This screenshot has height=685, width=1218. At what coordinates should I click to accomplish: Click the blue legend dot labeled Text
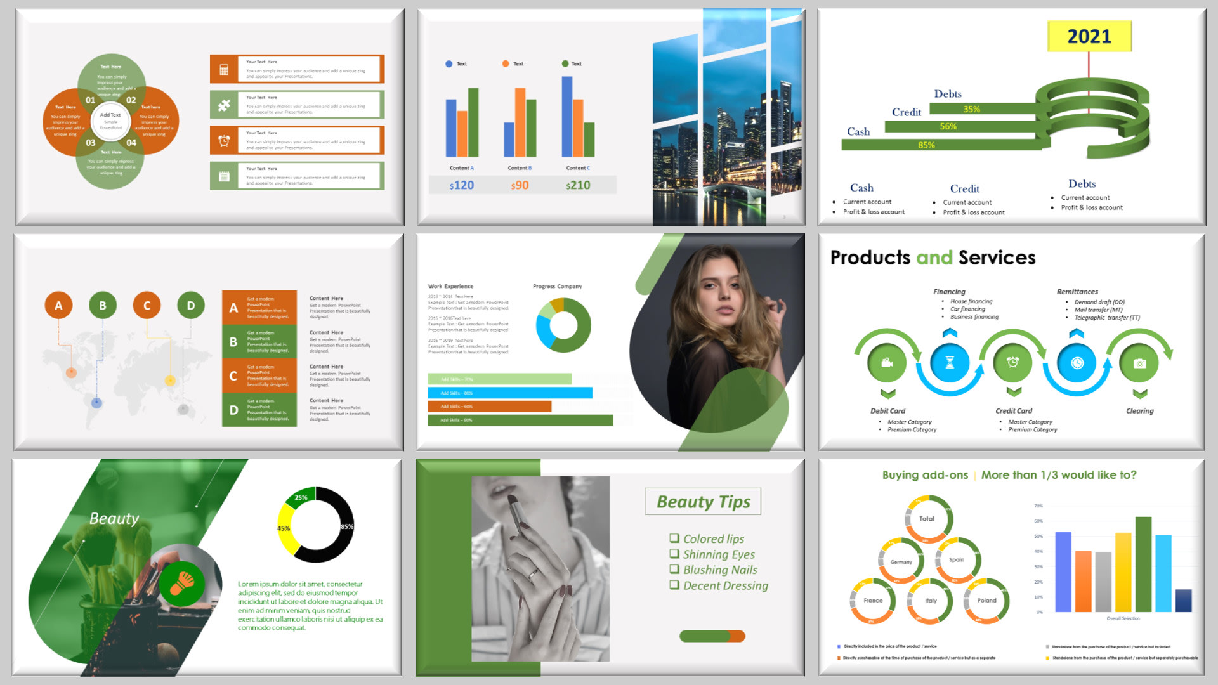pos(449,63)
